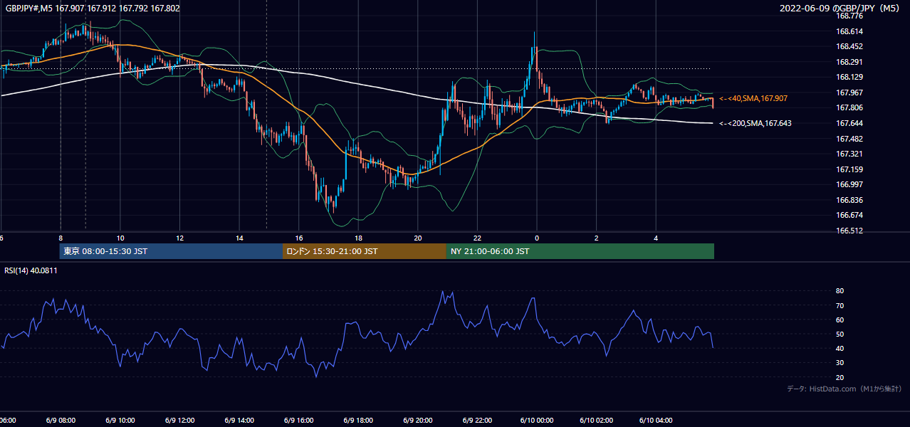The height and width of the screenshot is (427, 910).
Task: Click price axis value 167.967
Action: coord(849,93)
